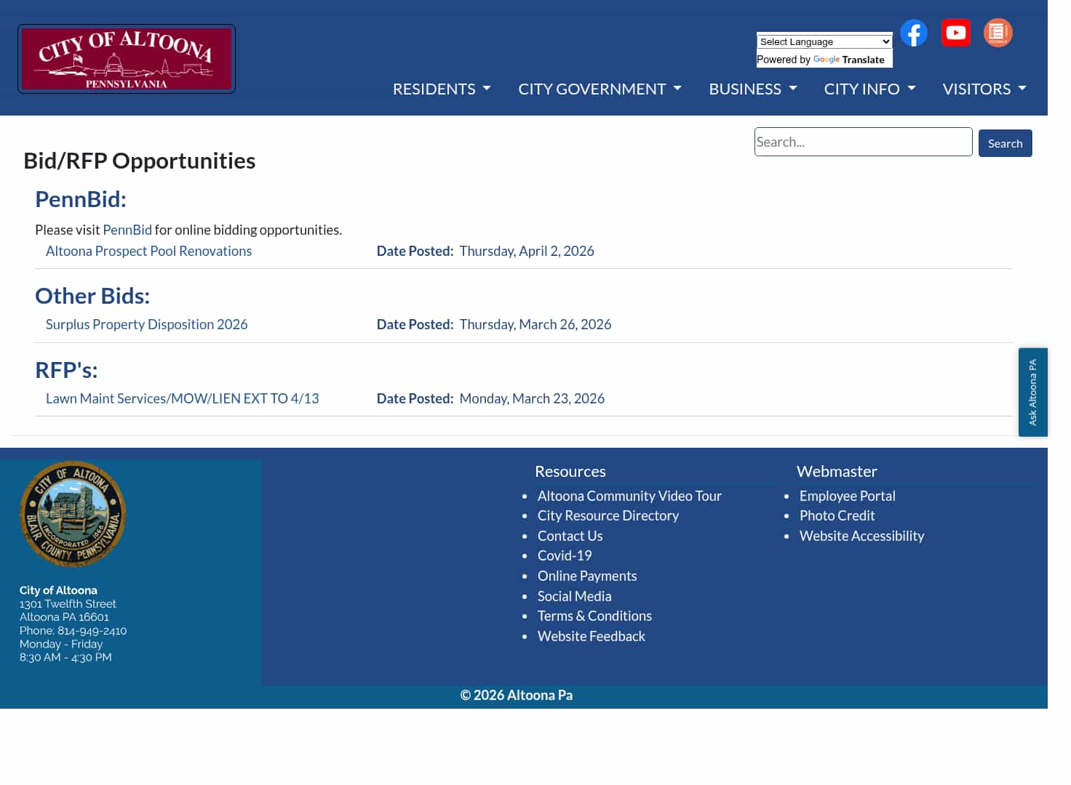Open the city's Facebook page

point(914,33)
